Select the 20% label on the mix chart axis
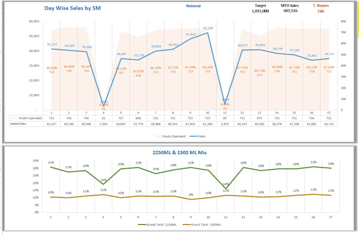 (35, 183)
